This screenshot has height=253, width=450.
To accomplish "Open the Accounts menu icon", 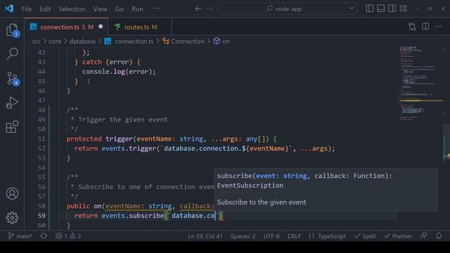I will point(12,194).
